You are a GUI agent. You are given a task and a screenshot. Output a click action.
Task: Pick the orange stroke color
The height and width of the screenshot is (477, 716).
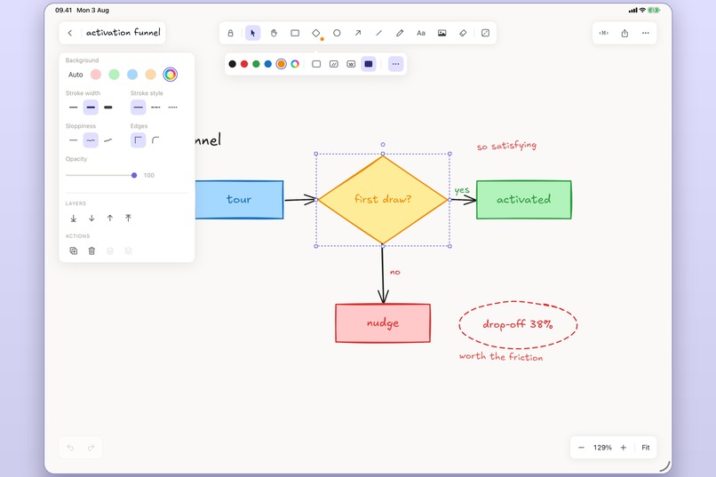tap(282, 64)
